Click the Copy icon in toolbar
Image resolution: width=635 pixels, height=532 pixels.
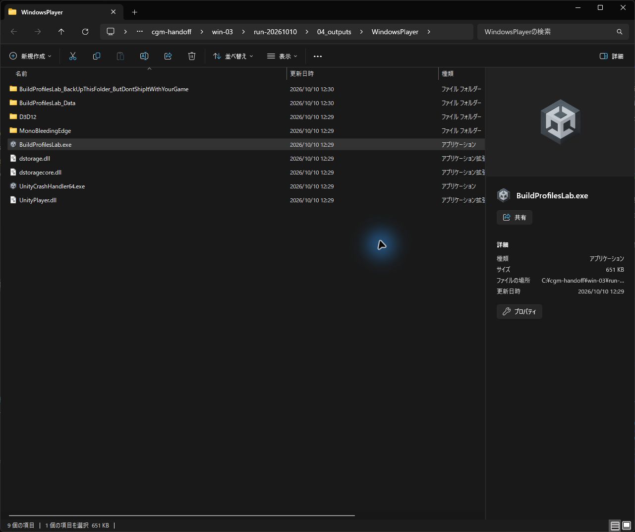tap(97, 56)
